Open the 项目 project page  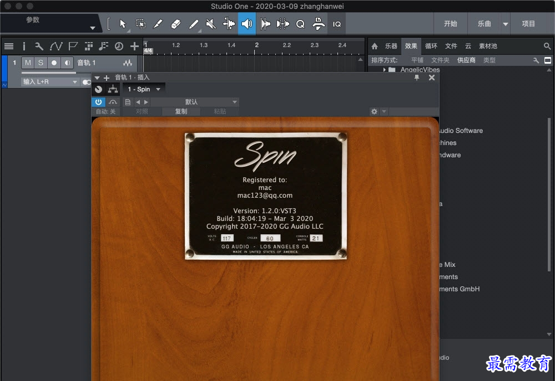[528, 24]
